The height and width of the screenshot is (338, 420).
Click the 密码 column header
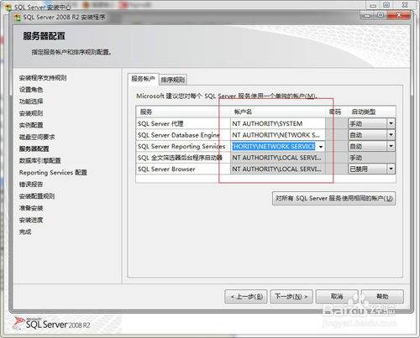tap(335, 112)
